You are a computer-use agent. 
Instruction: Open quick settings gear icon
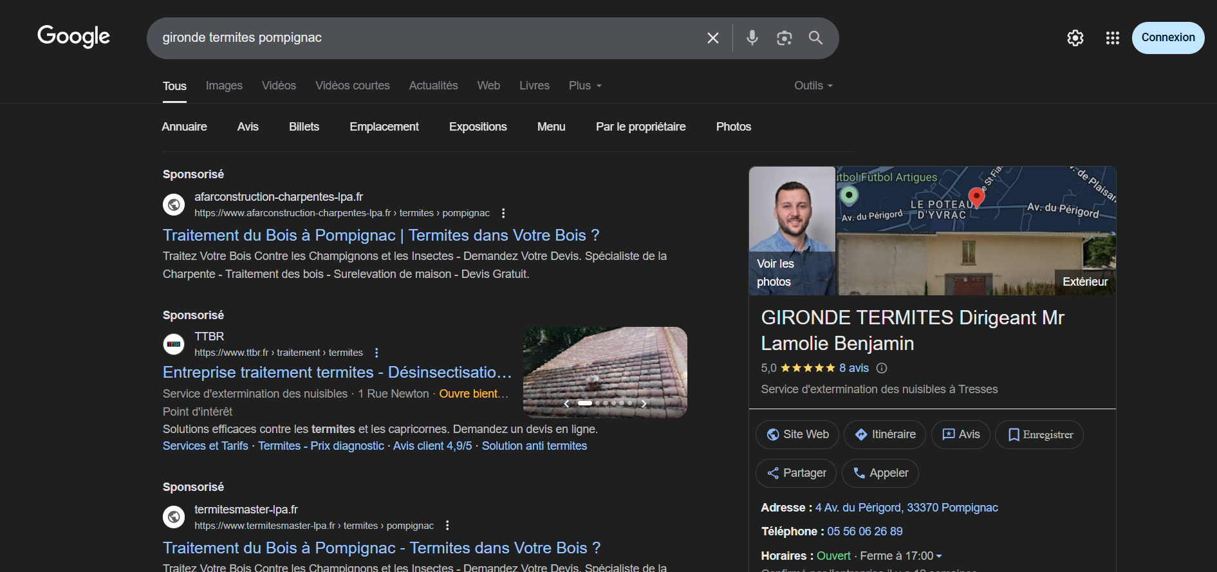click(1075, 38)
